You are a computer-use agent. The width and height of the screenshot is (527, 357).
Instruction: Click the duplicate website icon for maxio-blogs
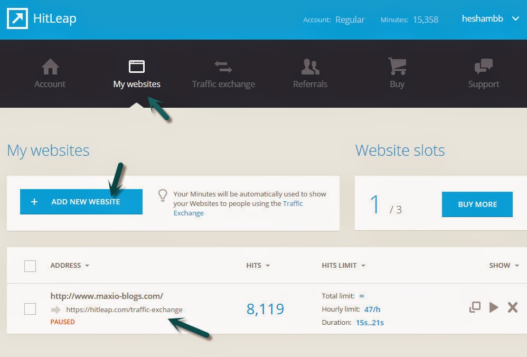[475, 307]
